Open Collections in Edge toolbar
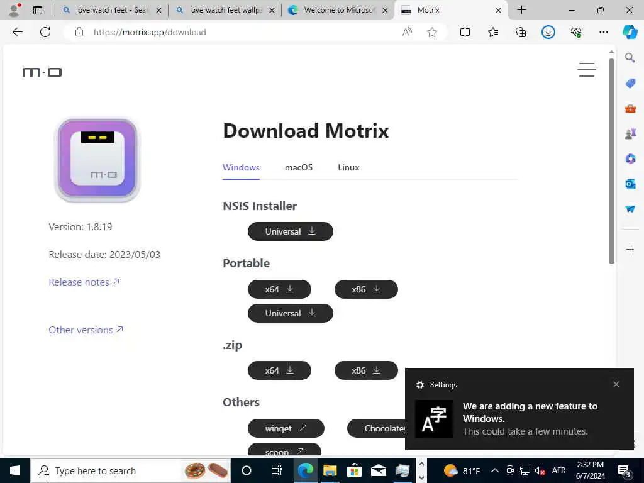 coord(520,32)
